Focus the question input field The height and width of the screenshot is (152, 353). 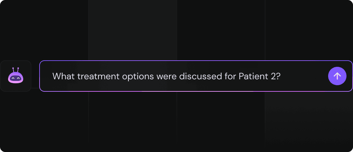click(x=196, y=76)
